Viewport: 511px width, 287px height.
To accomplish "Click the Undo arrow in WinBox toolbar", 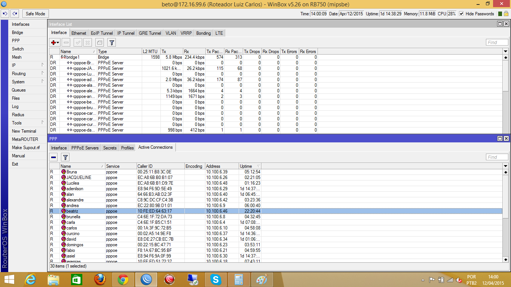I will pos(5,14).
